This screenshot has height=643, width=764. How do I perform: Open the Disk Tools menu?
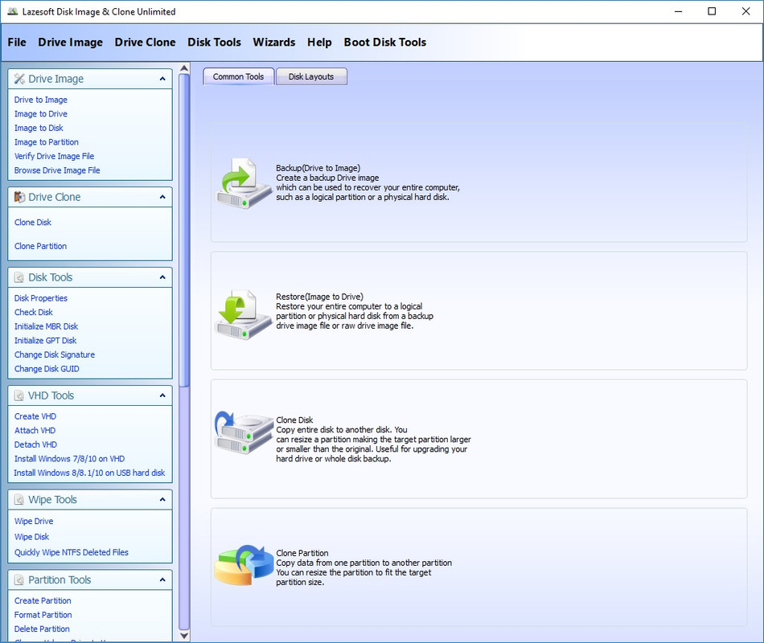click(x=214, y=43)
